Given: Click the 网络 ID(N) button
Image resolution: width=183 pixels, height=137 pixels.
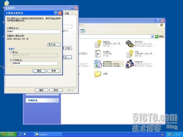Looking at the screenshot, I should click(67, 48).
